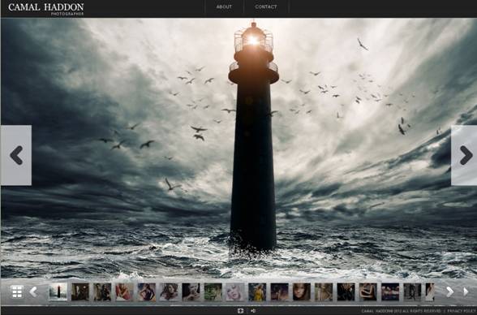Select the sixteenth thumbnail in the strip
477x315 pixels.
(x=390, y=292)
